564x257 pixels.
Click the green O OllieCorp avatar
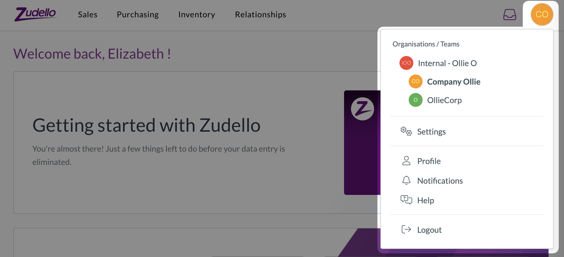click(415, 100)
